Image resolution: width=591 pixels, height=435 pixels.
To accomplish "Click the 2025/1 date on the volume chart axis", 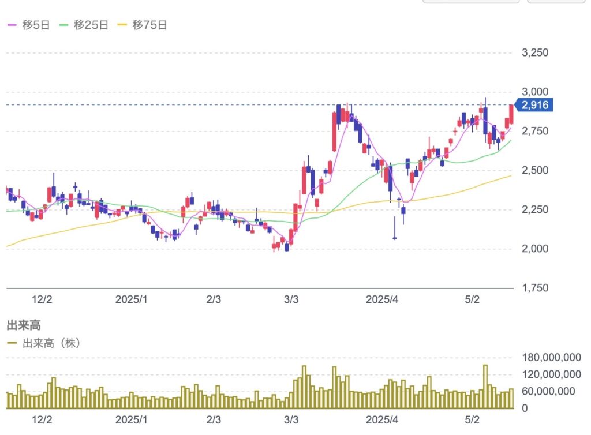I will (x=131, y=419).
